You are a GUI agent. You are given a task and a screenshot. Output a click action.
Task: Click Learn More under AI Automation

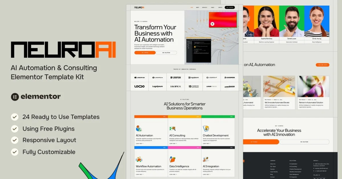coord(139,143)
